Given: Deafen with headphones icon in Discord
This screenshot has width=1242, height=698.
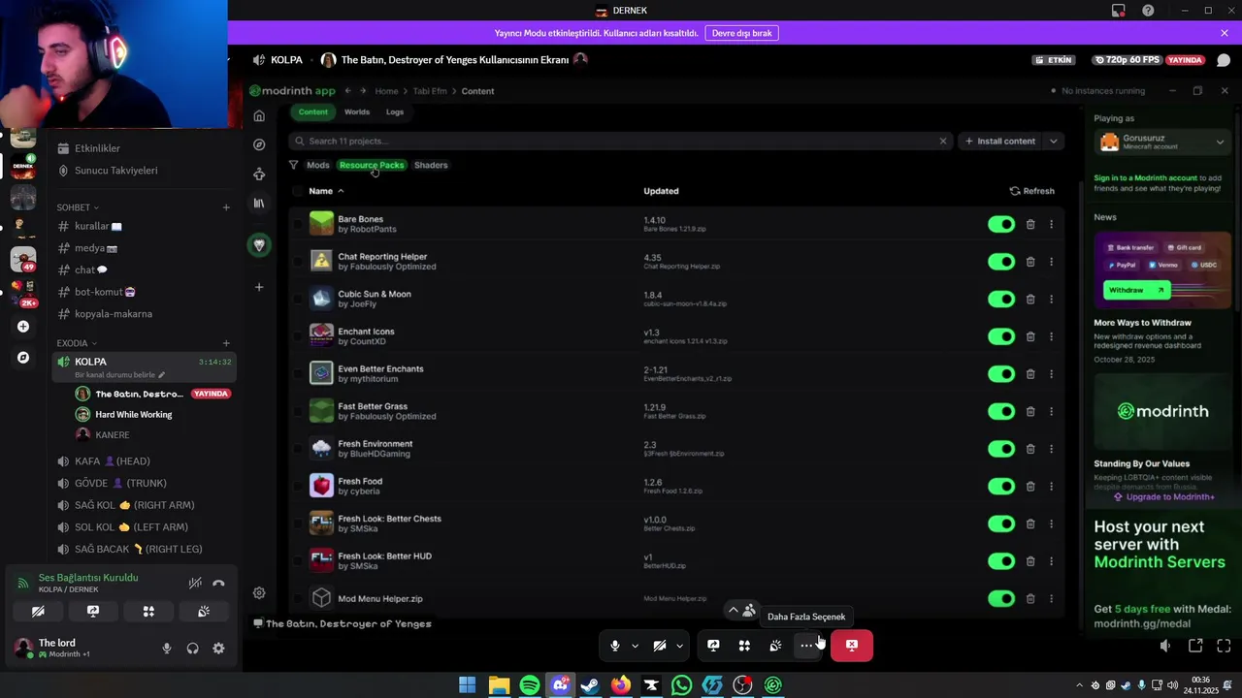Looking at the screenshot, I should coord(192,649).
